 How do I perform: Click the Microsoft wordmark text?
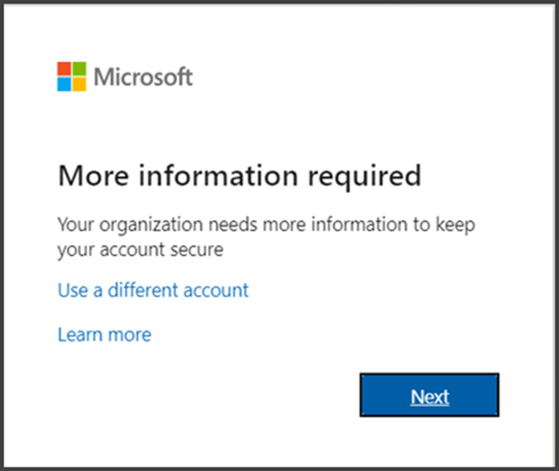coord(143,77)
